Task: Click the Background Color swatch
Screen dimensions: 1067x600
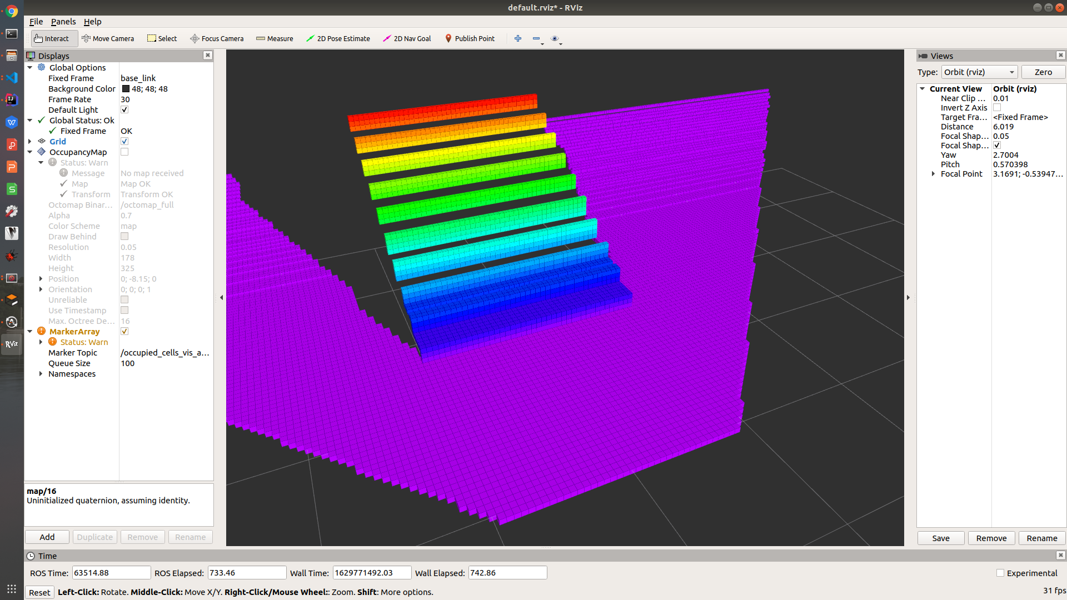Action: tap(126, 89)
